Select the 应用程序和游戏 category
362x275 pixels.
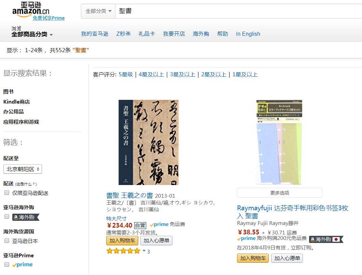click(21, 122)
